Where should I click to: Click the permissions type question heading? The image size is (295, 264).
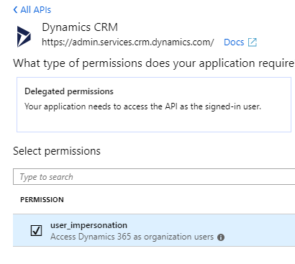point(154,63)
